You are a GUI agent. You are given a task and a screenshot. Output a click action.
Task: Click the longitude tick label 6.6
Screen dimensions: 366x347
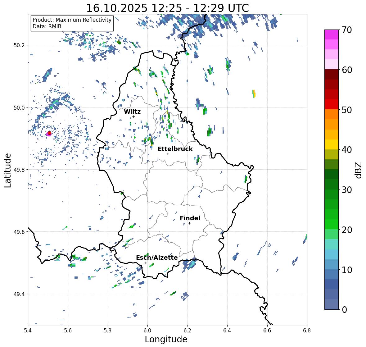(267, 331)
